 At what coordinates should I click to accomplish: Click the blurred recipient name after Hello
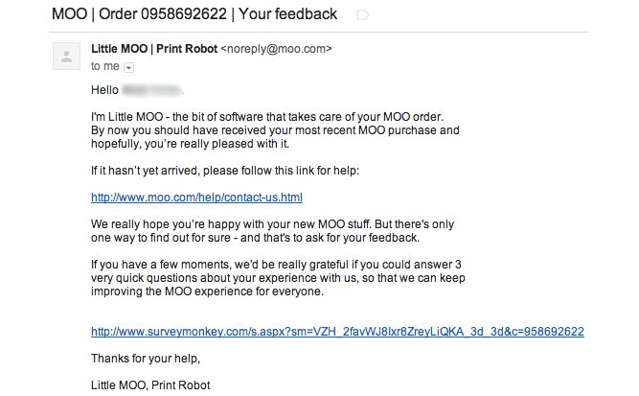coord(152,90)
